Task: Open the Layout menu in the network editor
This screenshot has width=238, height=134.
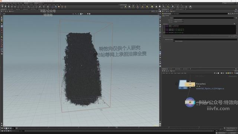Action: coord(179,73)
